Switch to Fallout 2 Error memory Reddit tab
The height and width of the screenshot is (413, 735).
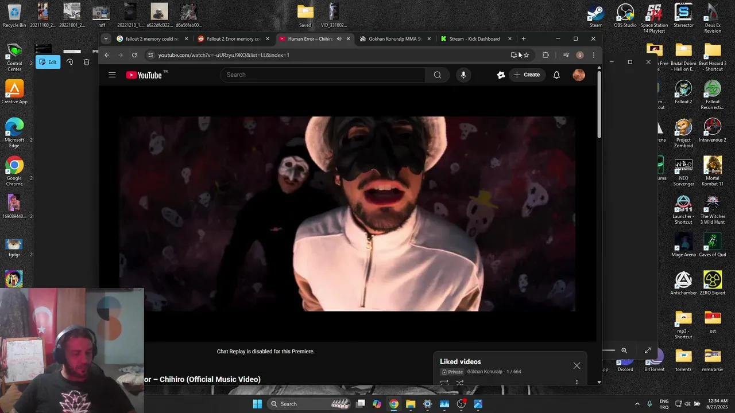(x=233, y=39)
